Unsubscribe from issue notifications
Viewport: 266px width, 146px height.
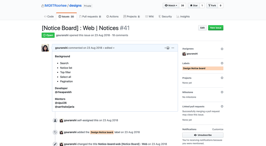pyautogui.click(x=203, y=135)
